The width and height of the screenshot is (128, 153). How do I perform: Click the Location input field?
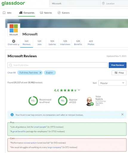point(114,4)
